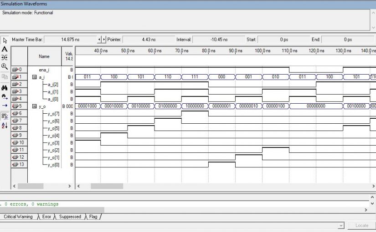
Task: Select the y_o[0] signal
Action: click(53, 165)
